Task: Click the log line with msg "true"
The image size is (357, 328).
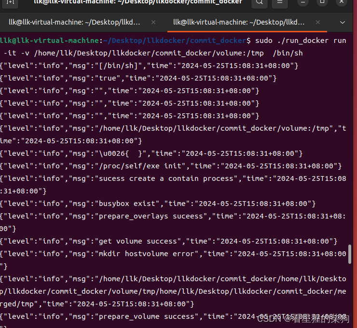Action: point(138,78)
